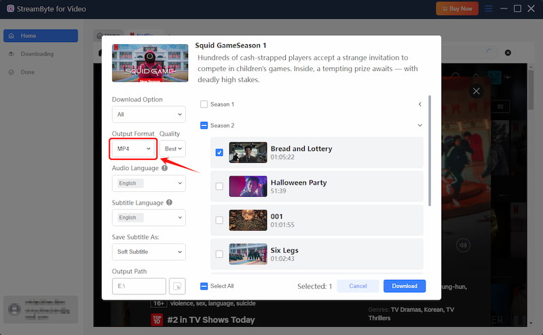
Task: Check the Halloween Party episode checkbox
Action: coord(219,186)
